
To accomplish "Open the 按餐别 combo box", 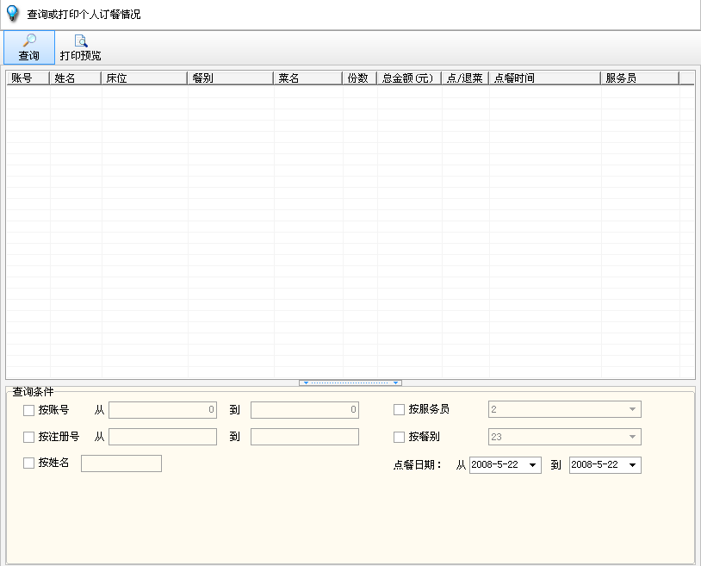I will point(633,437).
